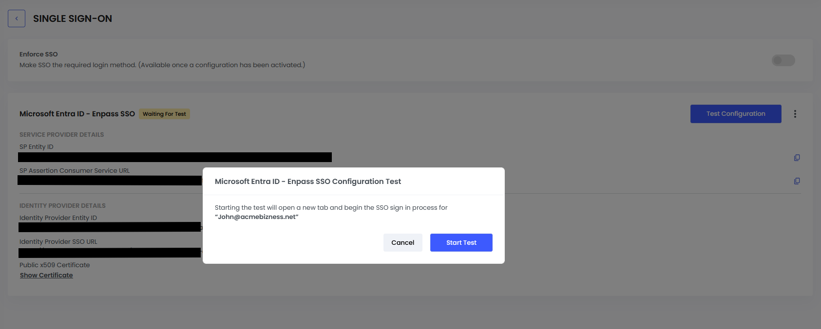
Task: Click the Waiting For Test status badge
Action: 164,114
